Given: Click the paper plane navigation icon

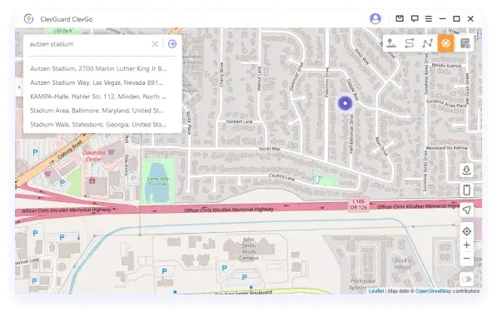Looking at the screenshot, I should point(466,210).
